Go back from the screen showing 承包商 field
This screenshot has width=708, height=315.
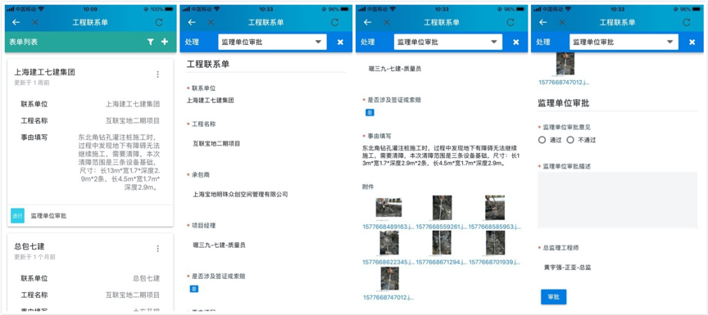pyautogui.click(x=192, y=23)
